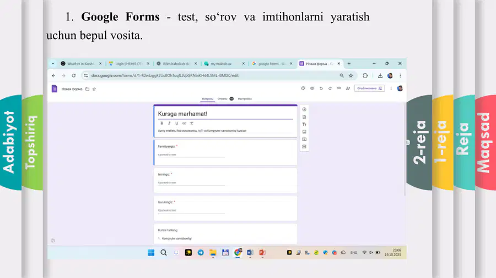The image size is (496, 278).
Task: Clear formatting of the form title
Action: tap(192, 123)
